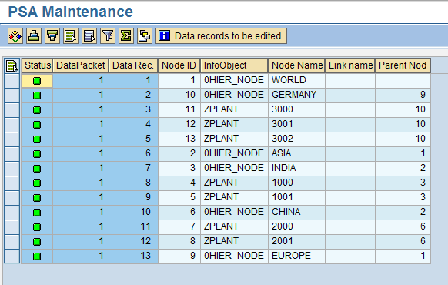Click the PSA Maintenance title text
The image size is (448, 285).
point(71,12)
